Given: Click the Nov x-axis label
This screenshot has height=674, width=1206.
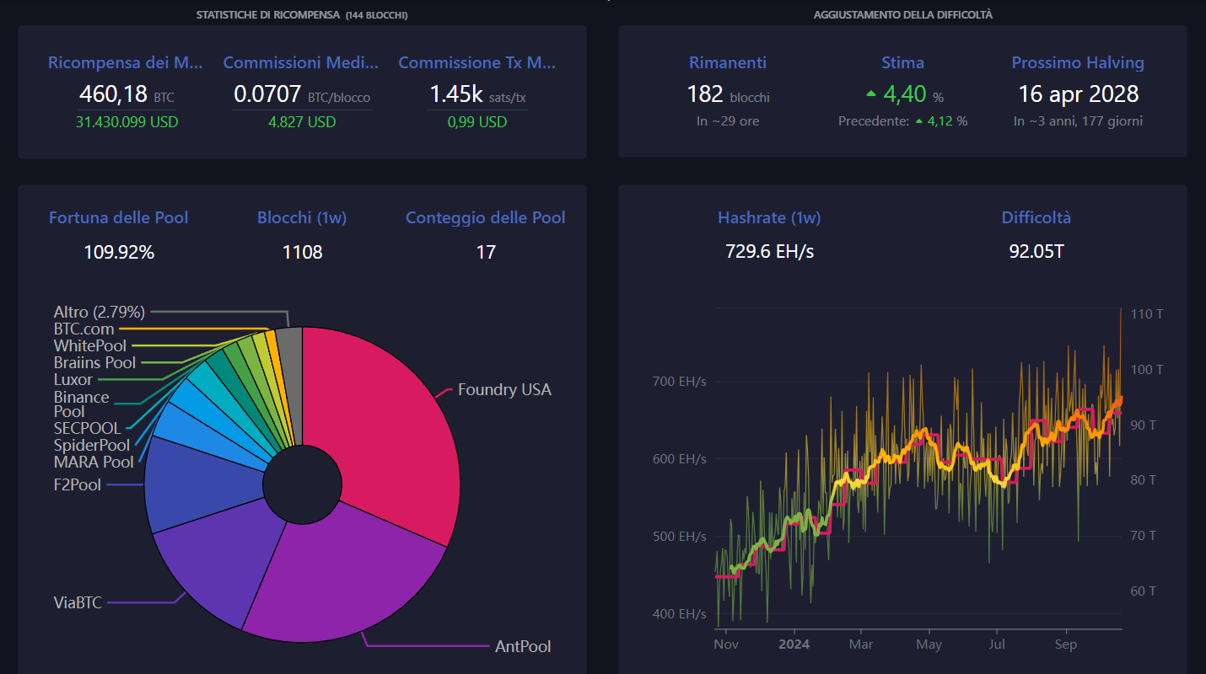Looking at the screenshot, I should pyautogui.click(x=726, y=645).
